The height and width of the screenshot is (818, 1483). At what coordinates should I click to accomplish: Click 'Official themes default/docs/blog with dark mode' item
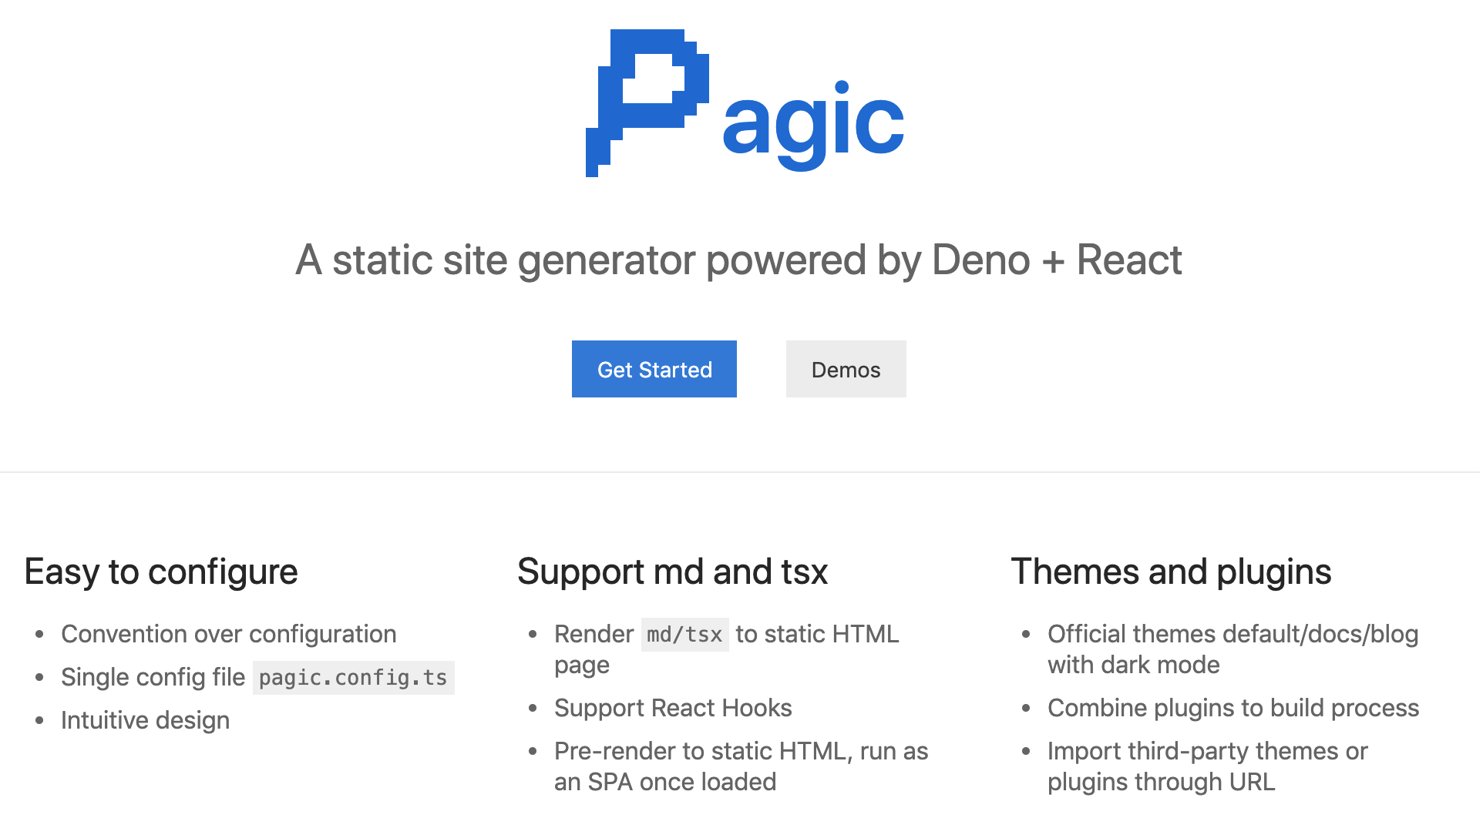(1233, 649)
